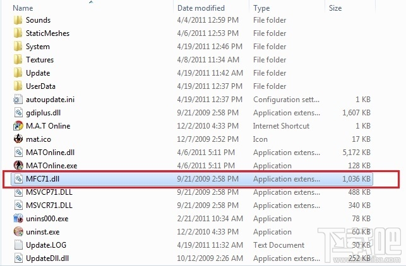Click the MSVCP71.DLL file icon
406x266 pixels.
click(x=18, y=192)
